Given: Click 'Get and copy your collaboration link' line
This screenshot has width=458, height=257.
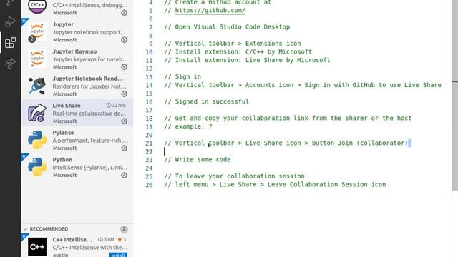Looking at the screenshot, I should [x=288, y=118].
